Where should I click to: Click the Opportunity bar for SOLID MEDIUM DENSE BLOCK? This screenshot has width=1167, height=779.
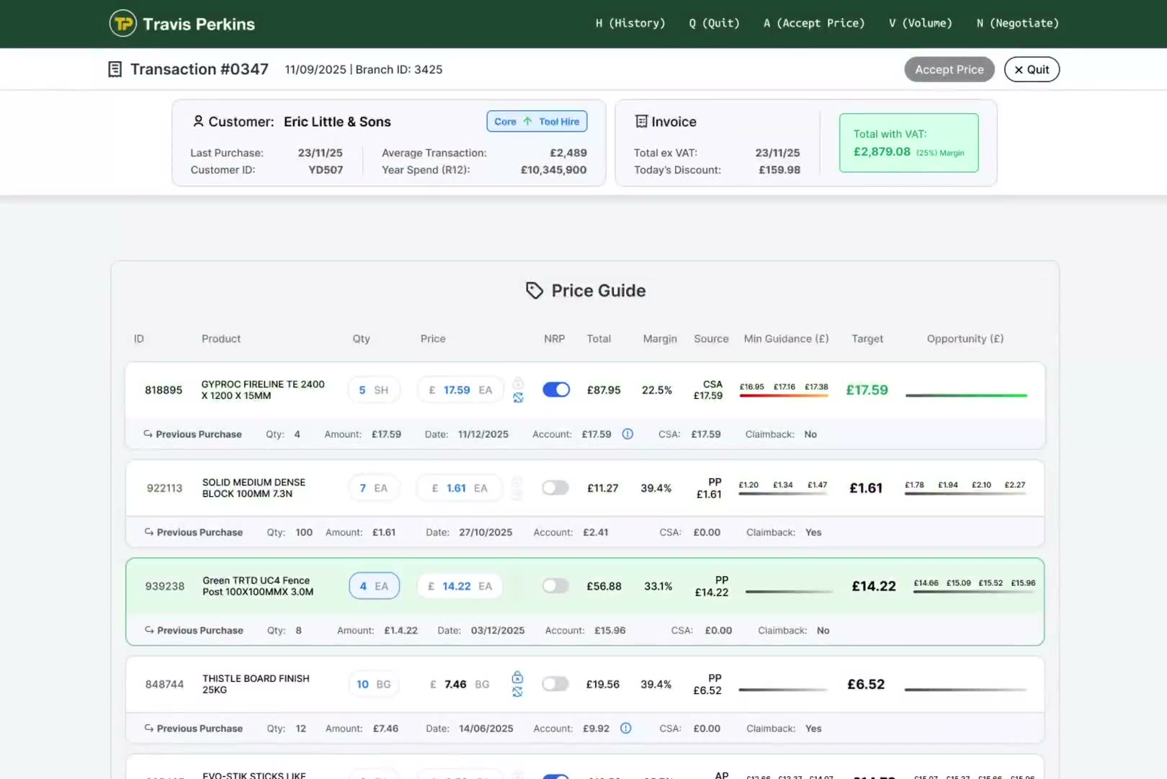pos(965,493)
